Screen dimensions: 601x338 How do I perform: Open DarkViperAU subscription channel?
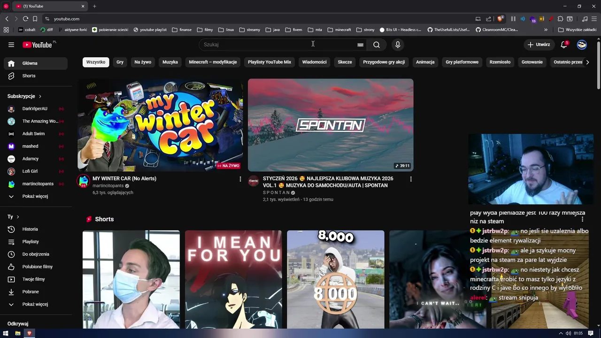(x=36, y=109)
